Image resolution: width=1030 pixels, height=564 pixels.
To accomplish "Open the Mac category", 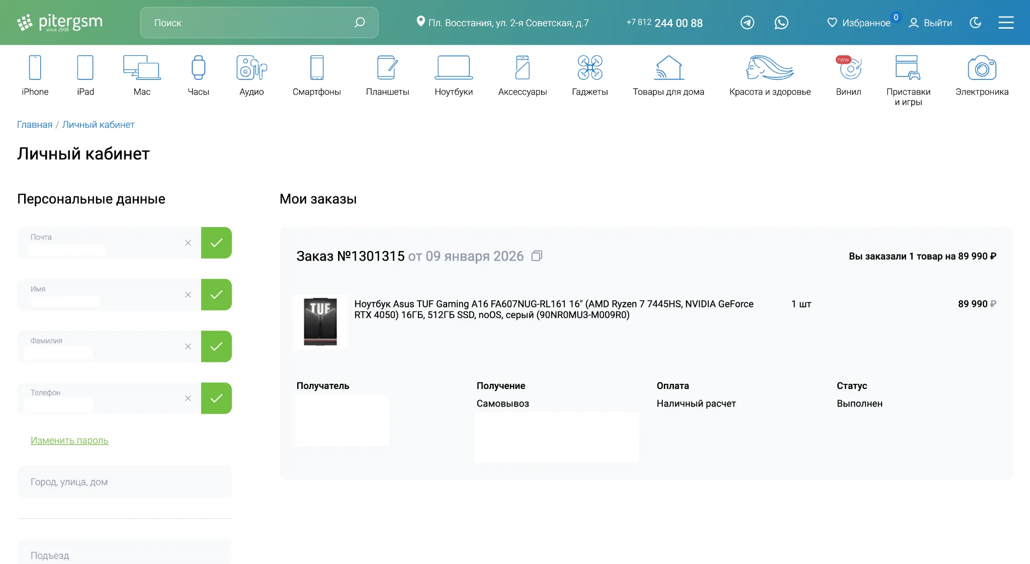I will coord(142,75).
